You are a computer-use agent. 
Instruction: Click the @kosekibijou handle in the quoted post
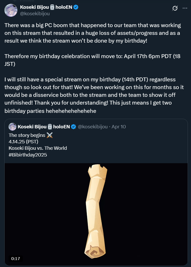point(93,127)
